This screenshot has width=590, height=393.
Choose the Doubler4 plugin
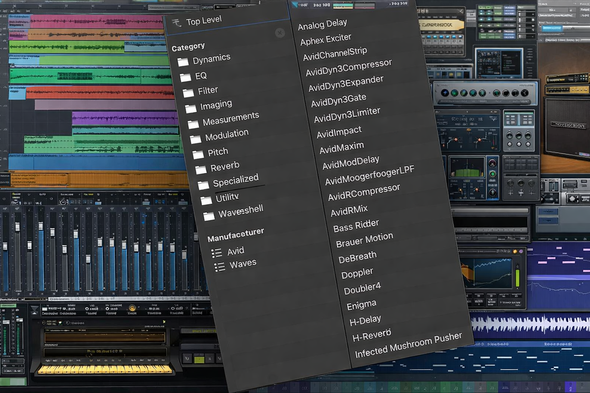click(362, 288)
